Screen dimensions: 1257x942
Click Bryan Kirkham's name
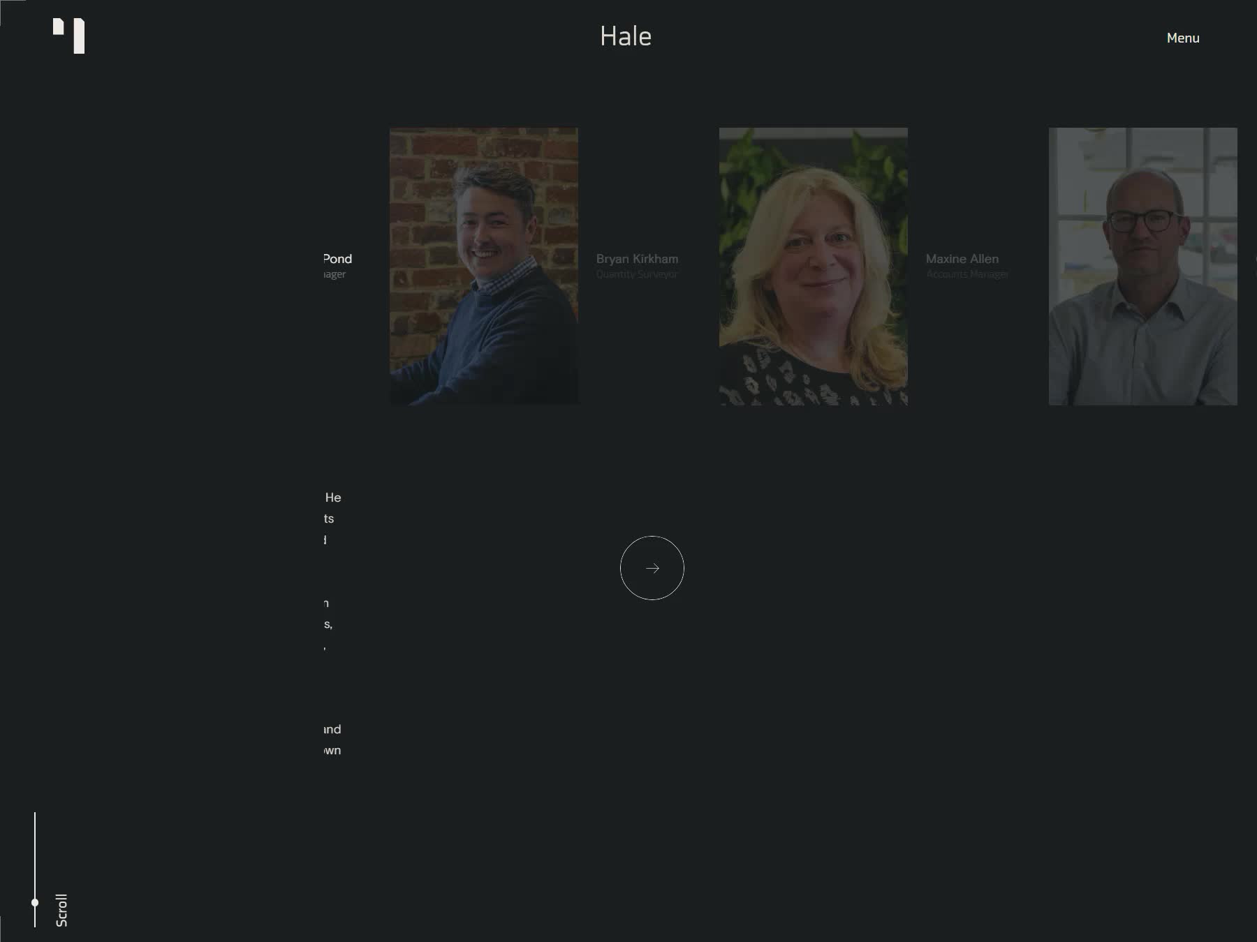(x=637, y=258)
